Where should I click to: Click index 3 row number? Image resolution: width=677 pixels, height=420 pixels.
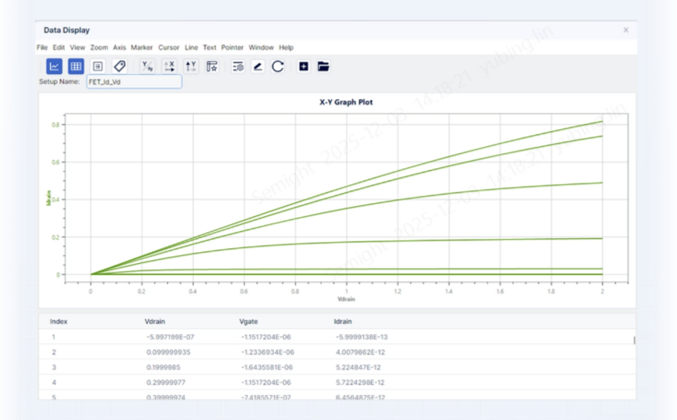click(54, 368)
